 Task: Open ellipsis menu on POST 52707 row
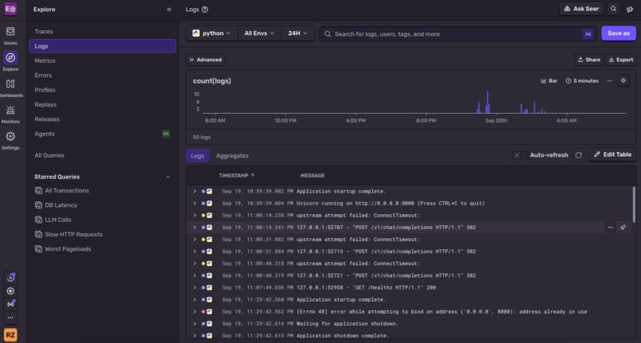click(x=610, y=228)
